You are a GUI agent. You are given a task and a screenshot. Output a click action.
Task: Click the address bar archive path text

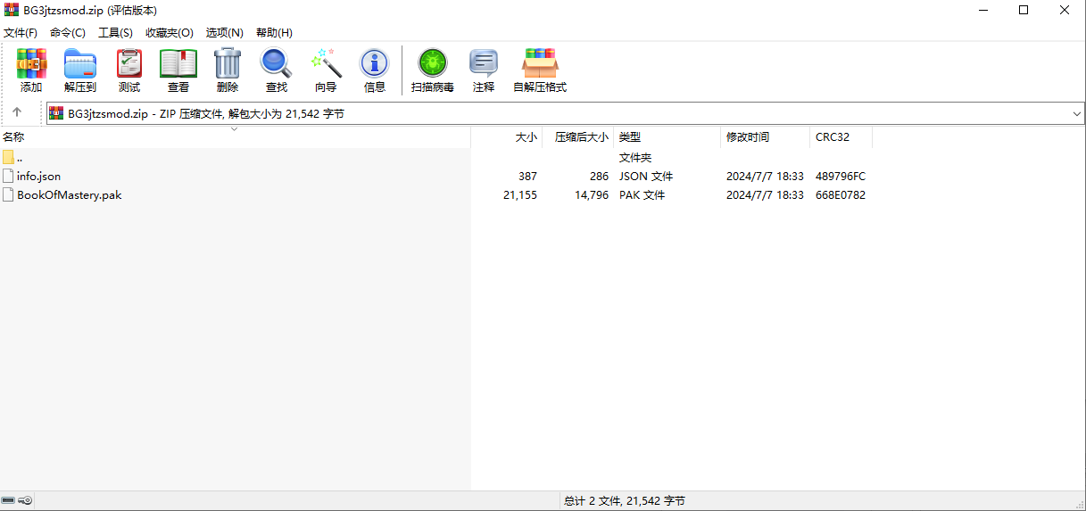click(x=206, y=113)
